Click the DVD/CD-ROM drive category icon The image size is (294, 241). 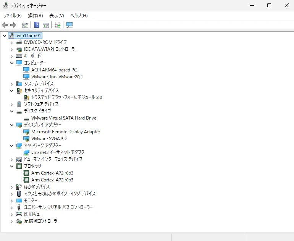19,42
